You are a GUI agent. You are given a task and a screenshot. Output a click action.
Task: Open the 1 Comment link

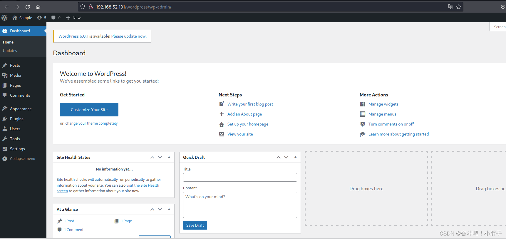(x=74, y=230)
